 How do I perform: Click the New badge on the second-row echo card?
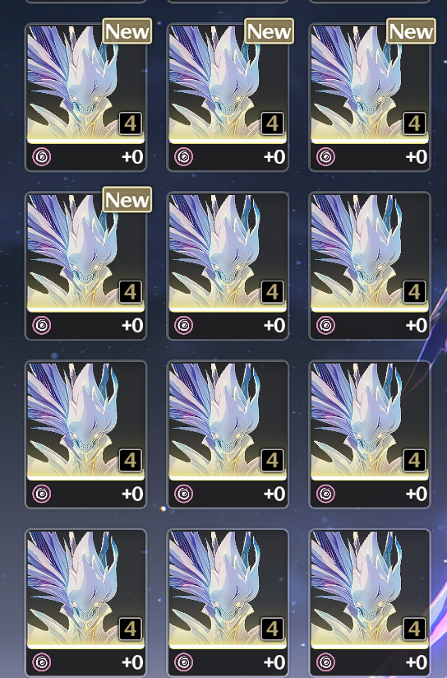127,200
